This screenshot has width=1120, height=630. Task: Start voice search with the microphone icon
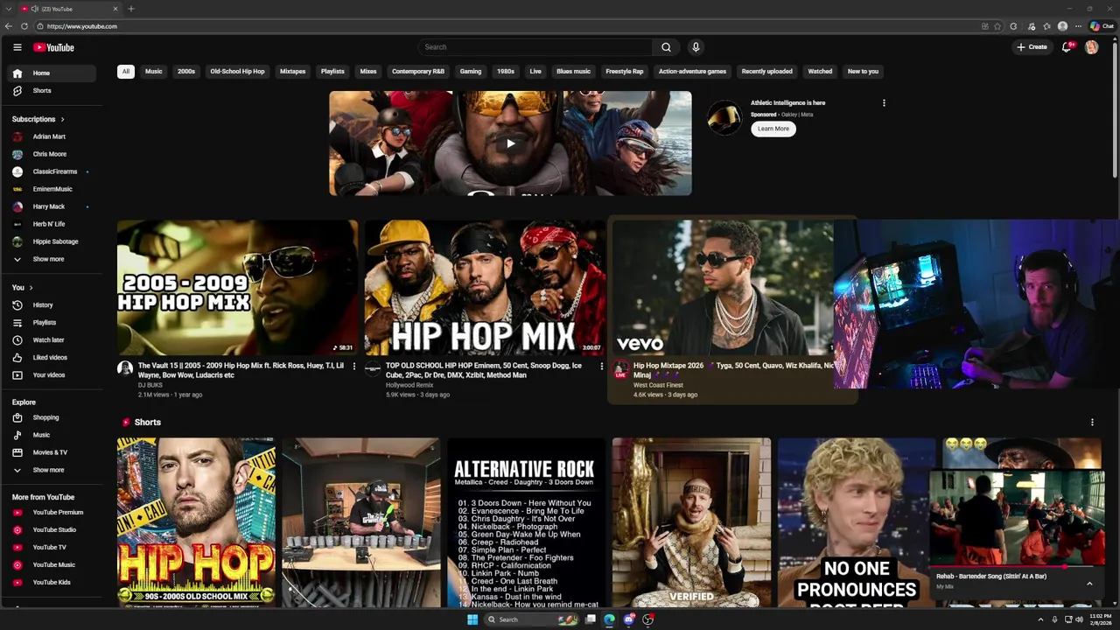point(696,47)
